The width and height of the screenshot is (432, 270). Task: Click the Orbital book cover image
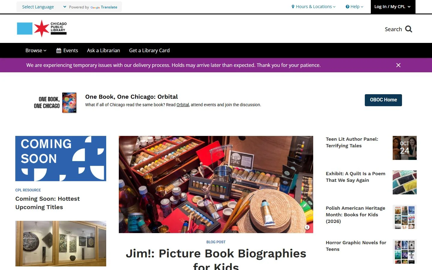coord(69,103)
